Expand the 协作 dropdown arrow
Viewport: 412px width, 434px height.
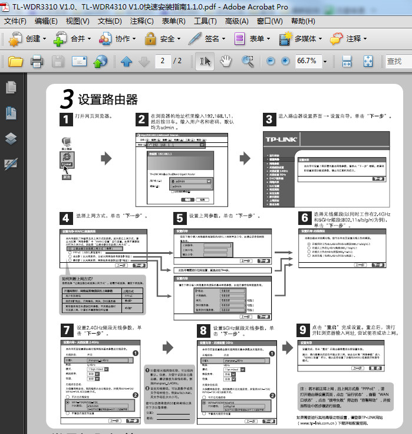pyautogui.click(x=134, y=39)
